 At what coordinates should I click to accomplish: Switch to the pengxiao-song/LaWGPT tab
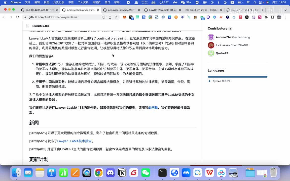(121, 10)
